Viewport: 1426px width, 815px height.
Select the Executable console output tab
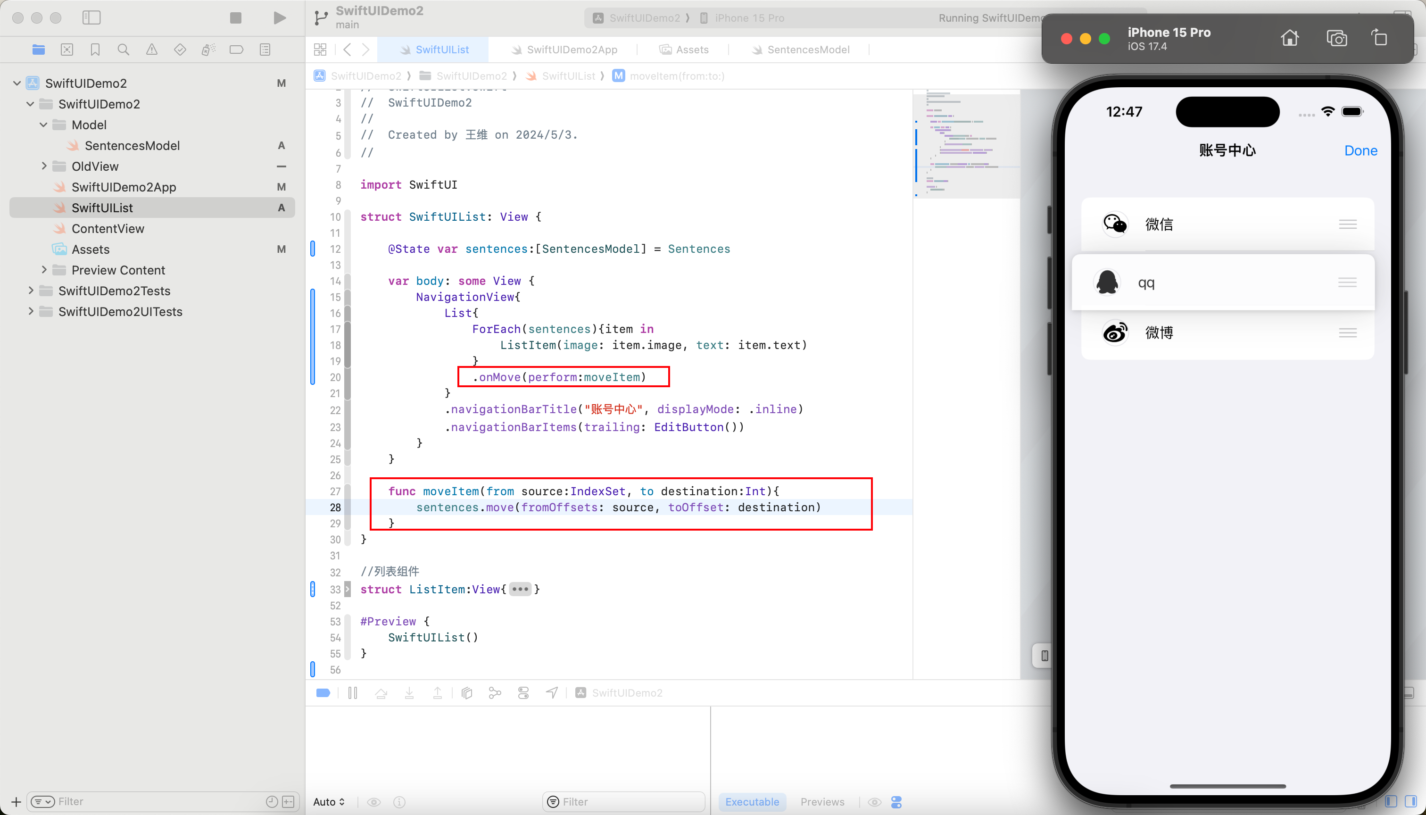(752, 802)
